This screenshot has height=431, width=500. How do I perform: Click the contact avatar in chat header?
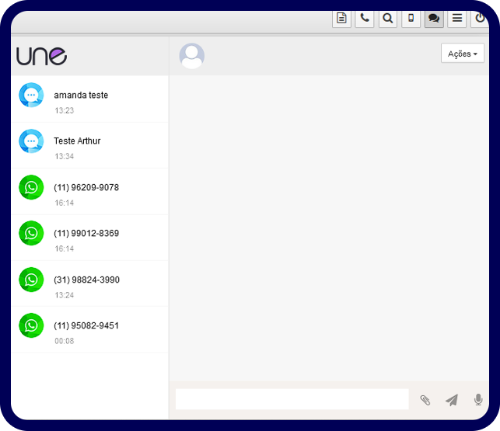click(192, 56)
